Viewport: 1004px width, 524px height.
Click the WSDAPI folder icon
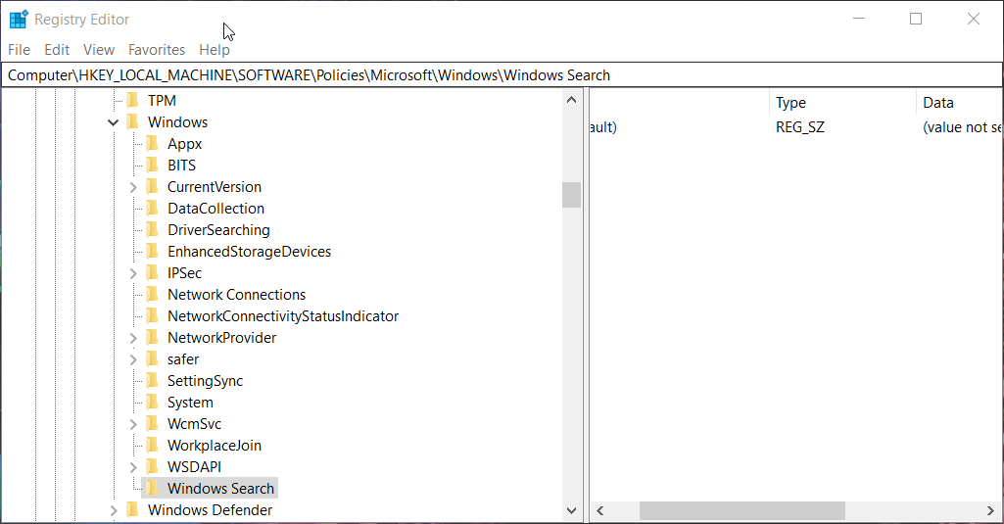(153, 467)
